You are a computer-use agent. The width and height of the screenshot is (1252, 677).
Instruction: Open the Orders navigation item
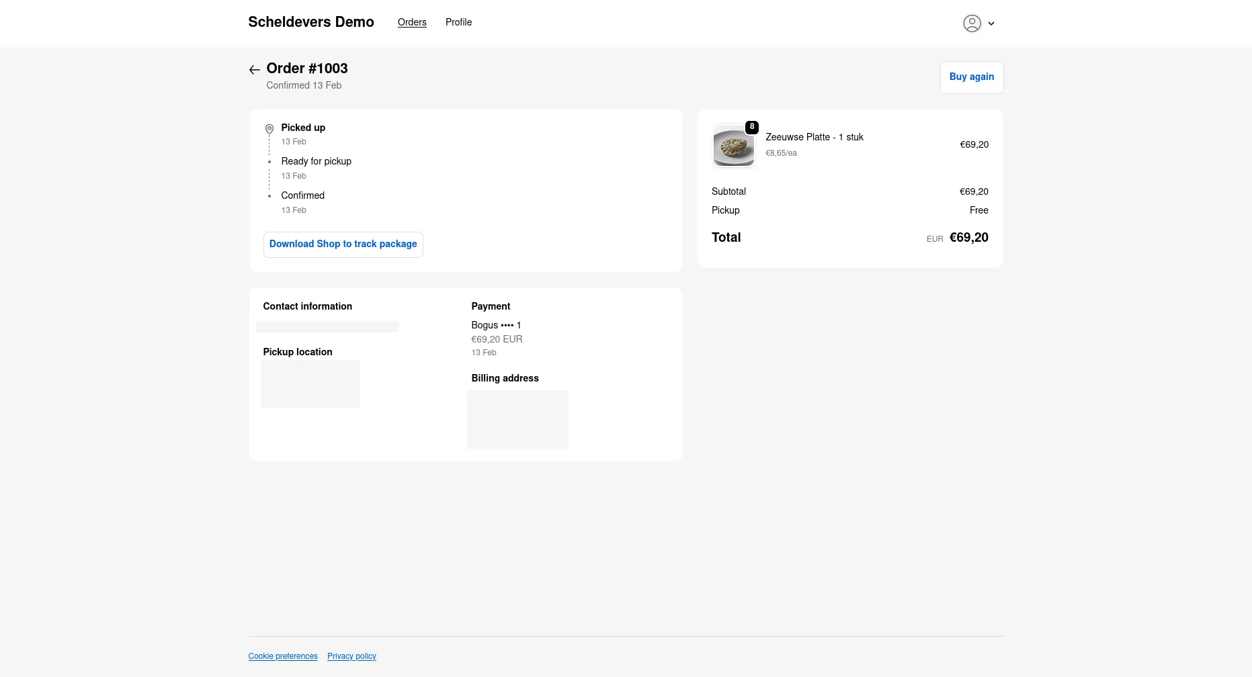(412, 22)
